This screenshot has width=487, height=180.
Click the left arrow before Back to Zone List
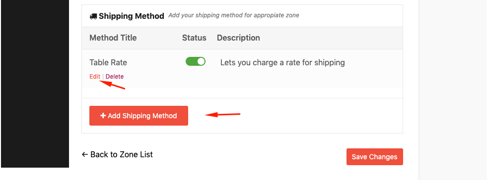click(85, 154)
